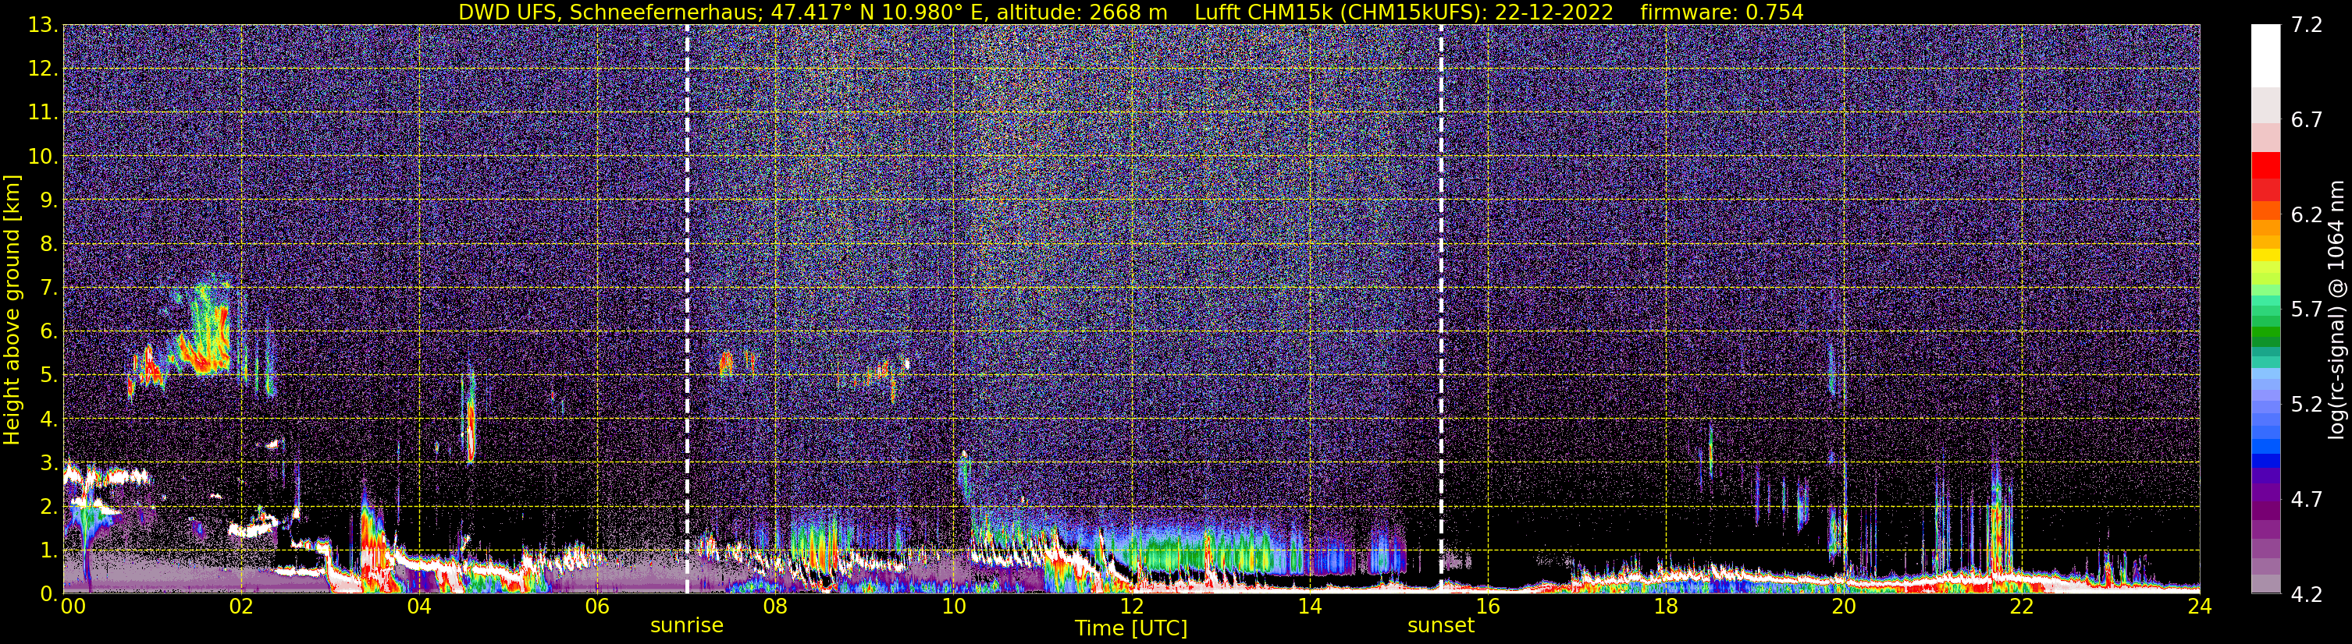This screenshot has width=2352, height=644.
Task: Click the 'firmware: 0.754' text in title
Action: point(1722,12)
